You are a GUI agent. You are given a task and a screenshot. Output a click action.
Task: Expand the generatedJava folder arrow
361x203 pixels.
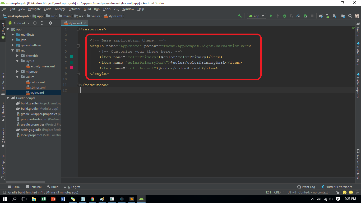(13, 45)
